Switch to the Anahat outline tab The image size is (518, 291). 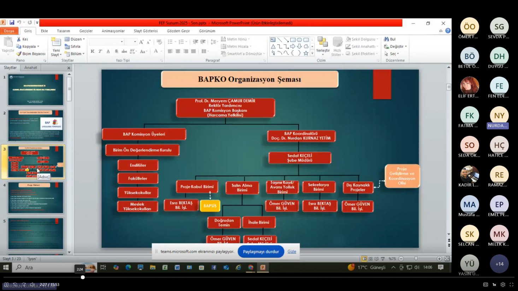pyautogui.click(x=31, y=67)
